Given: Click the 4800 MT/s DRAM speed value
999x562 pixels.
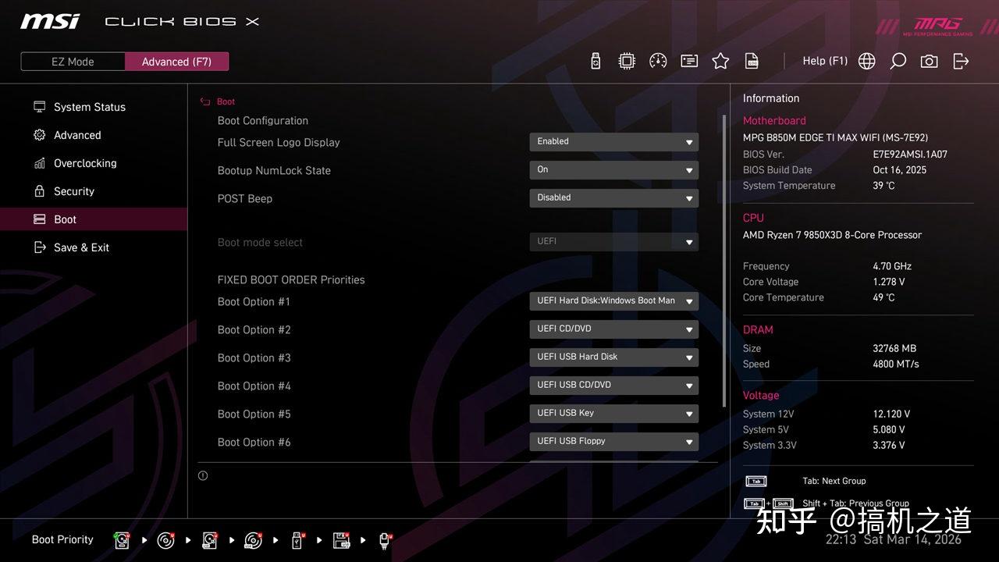Looking at the screenshot, I should pos(896,365).
